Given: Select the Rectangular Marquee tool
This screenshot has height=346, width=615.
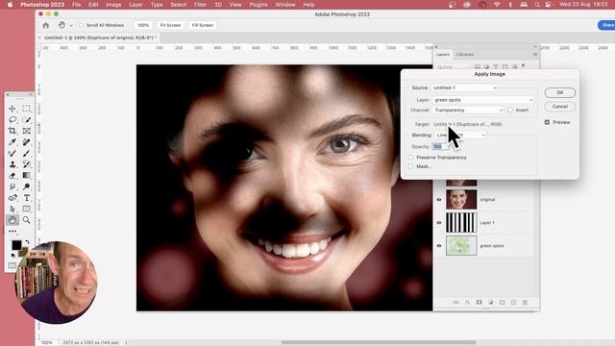Looking at the screenshot, I should point(26,109).
